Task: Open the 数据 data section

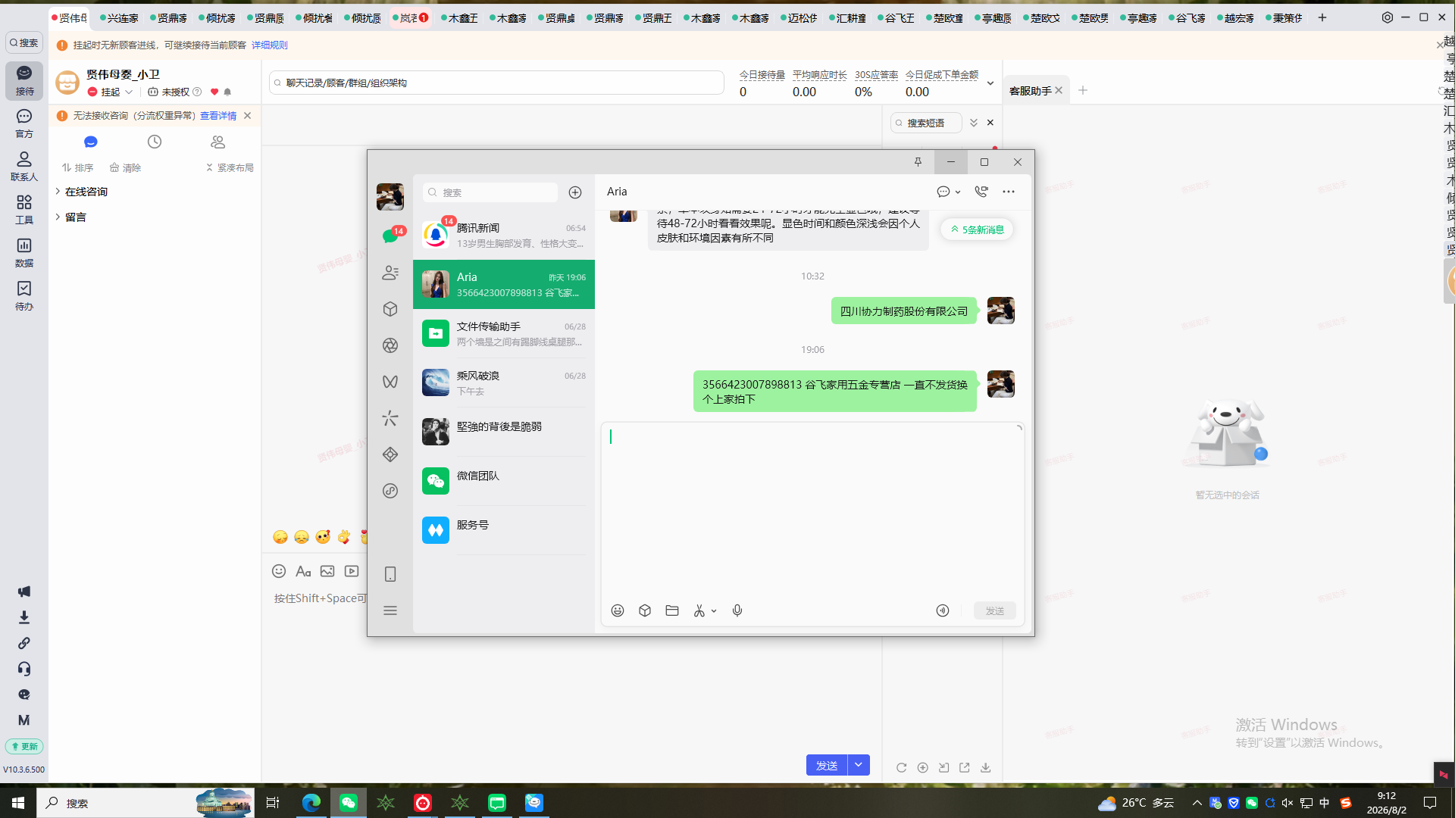Action: pos(24,253)
